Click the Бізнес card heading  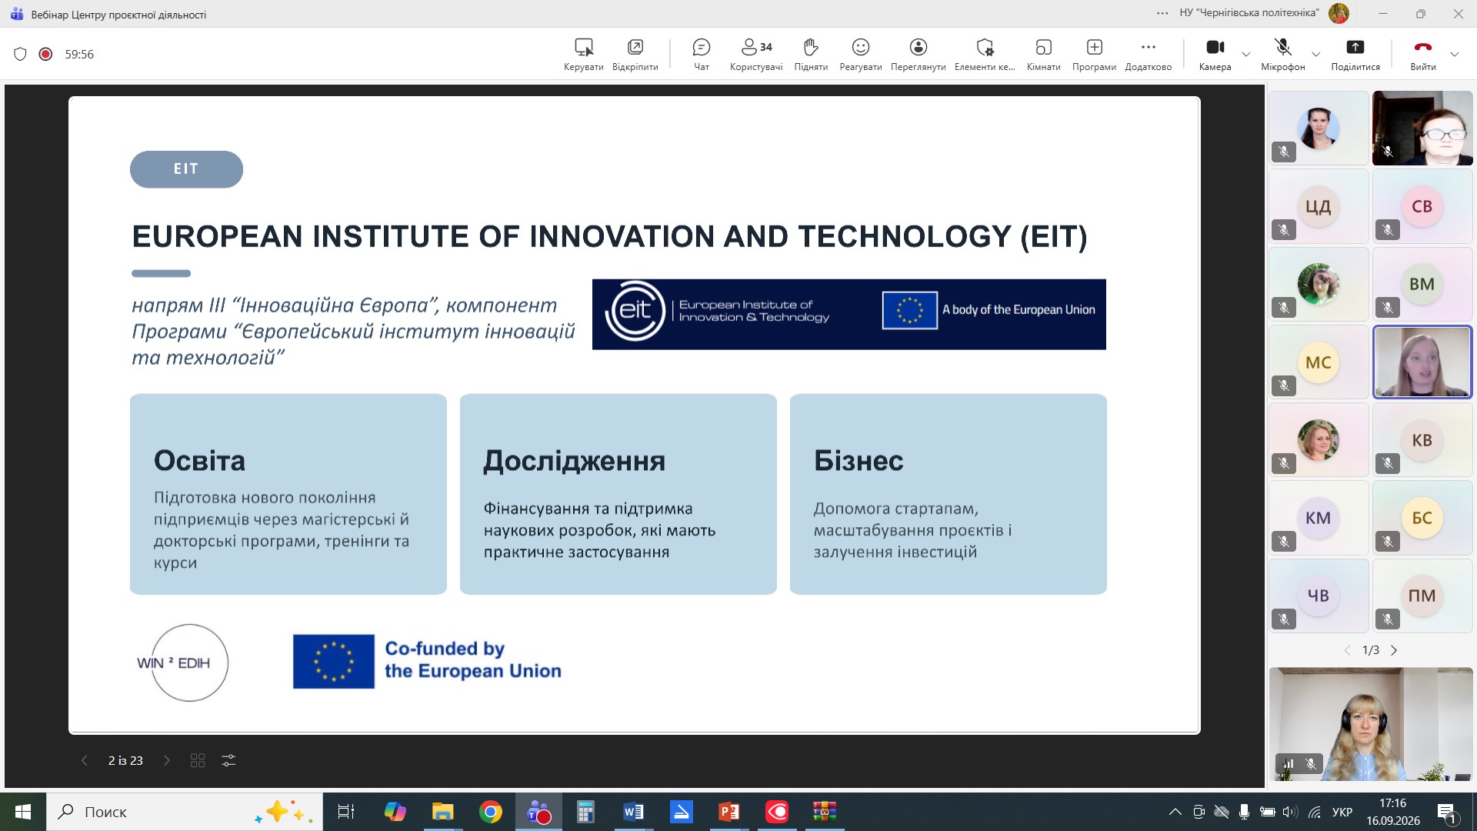click(859, 460)
